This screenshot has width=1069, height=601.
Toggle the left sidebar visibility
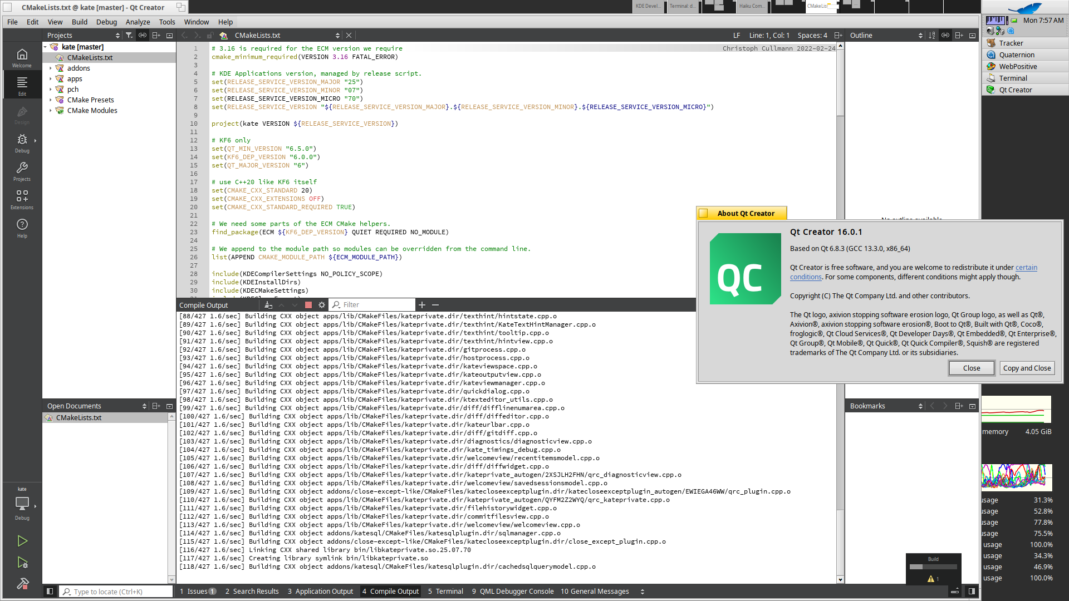(x=50, y=592)
